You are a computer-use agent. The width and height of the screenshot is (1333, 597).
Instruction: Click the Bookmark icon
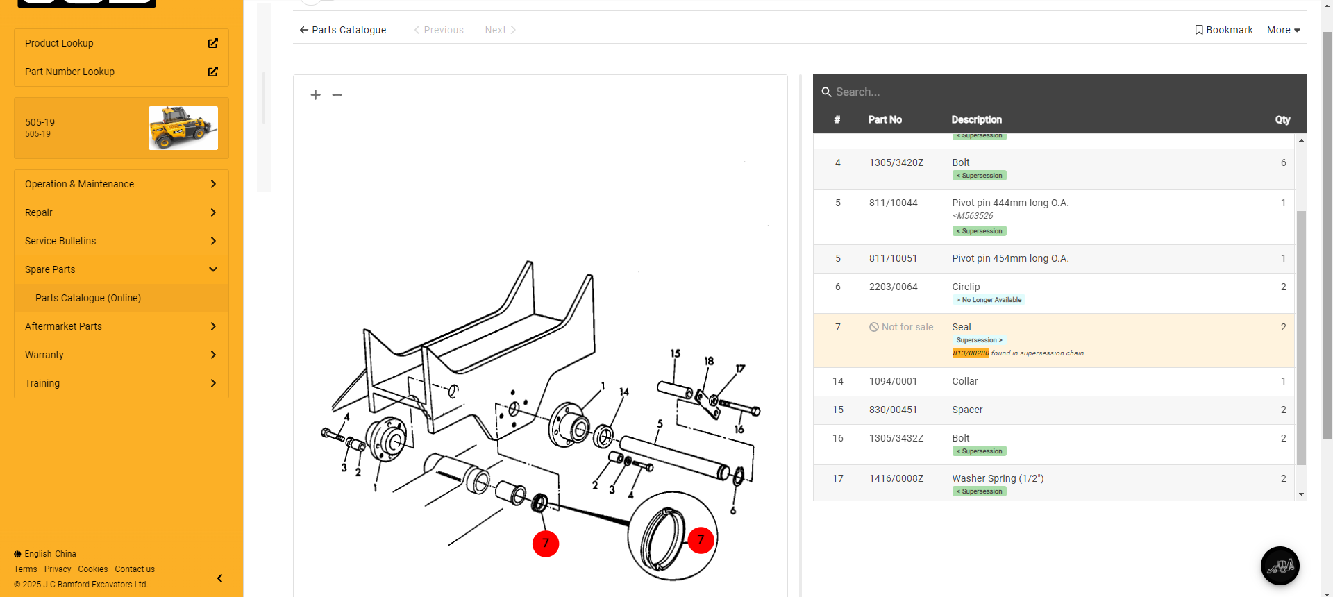pyautogui.click(x=1198, y=30)
